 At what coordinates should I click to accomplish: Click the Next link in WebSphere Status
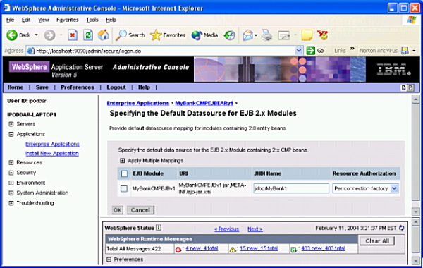point(255,229)
